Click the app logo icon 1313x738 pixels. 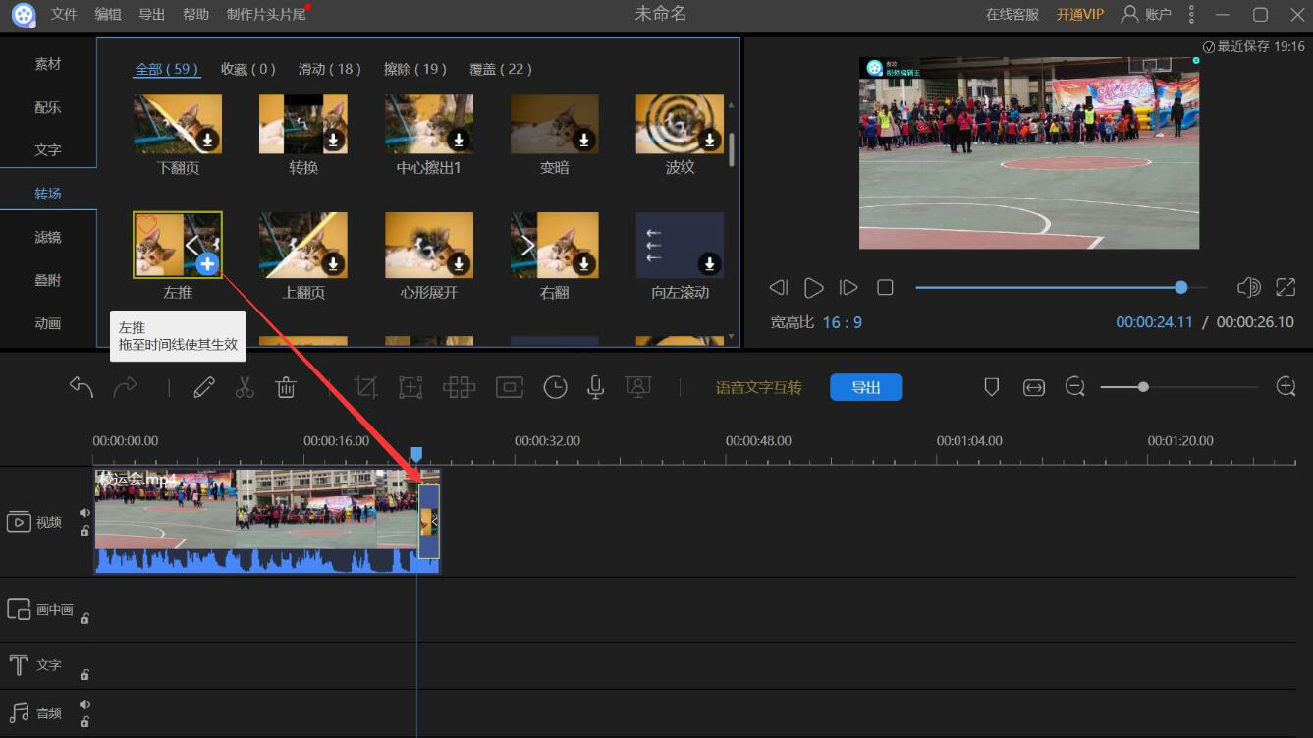pyautogui.click(x=24, y=15)
